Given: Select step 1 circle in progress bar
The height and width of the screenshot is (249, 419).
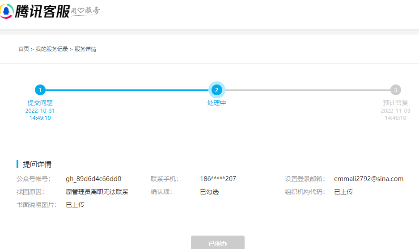Looking at the screenshot, I should point(40,90).
